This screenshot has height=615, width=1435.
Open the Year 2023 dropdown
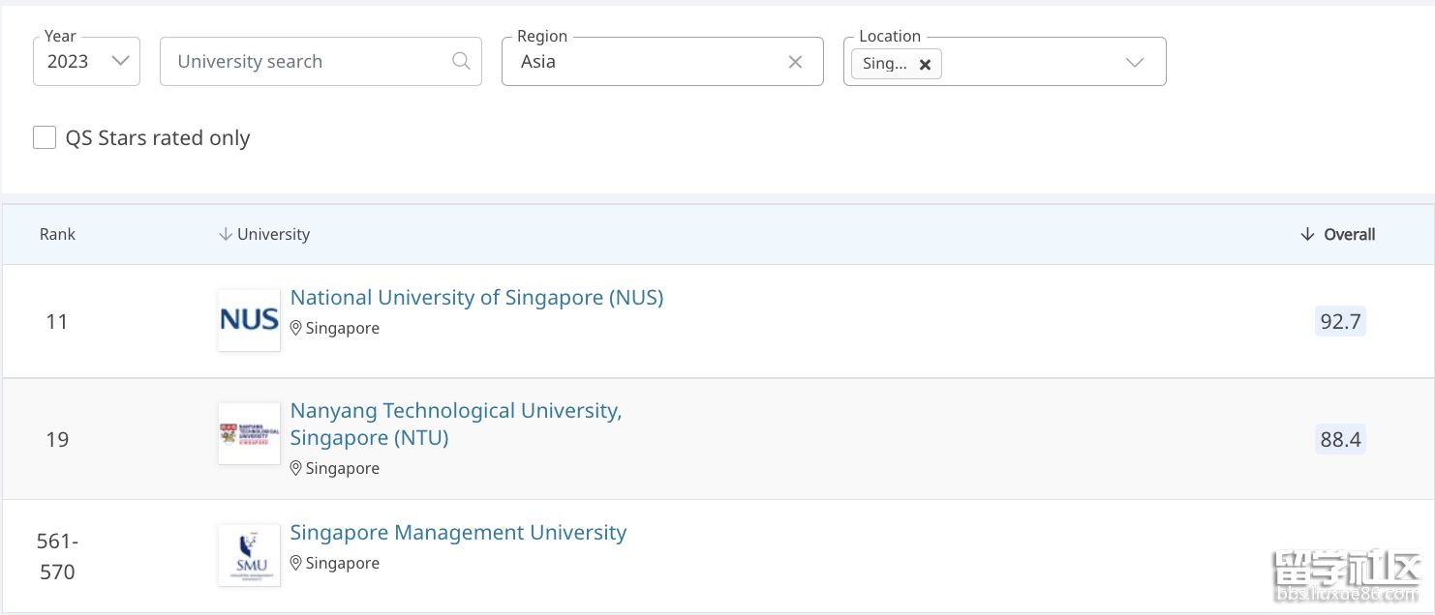click(86, 61)
